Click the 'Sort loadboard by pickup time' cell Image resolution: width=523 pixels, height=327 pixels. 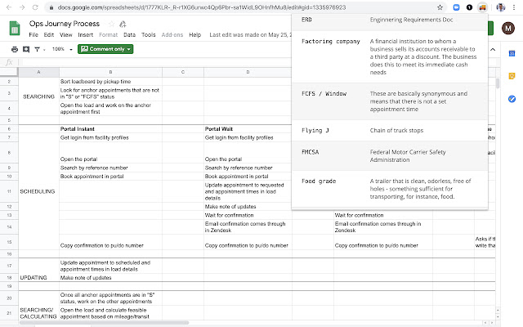pyautogui.click(x=111, y=82)
